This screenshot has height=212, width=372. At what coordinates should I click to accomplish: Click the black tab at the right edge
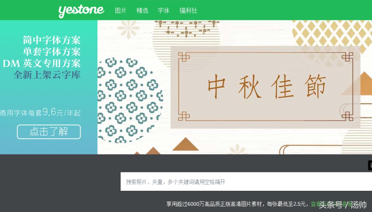[370, 165]
